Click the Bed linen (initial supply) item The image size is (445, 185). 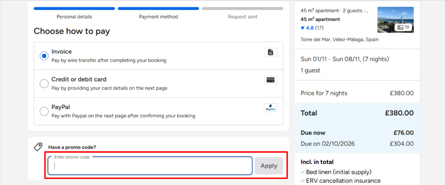coord(339,172)
